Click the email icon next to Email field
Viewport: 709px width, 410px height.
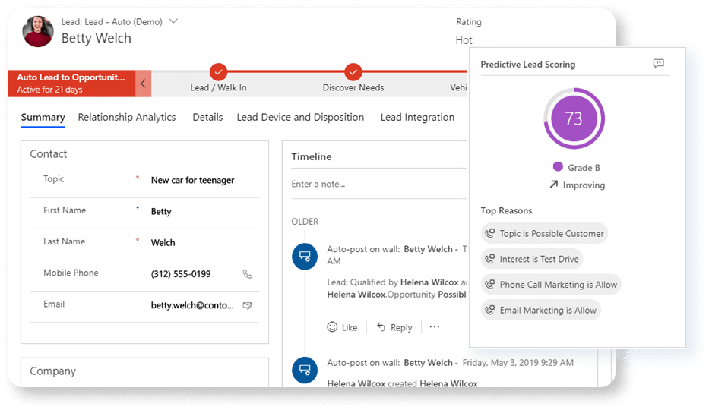(x=247, y=305)
